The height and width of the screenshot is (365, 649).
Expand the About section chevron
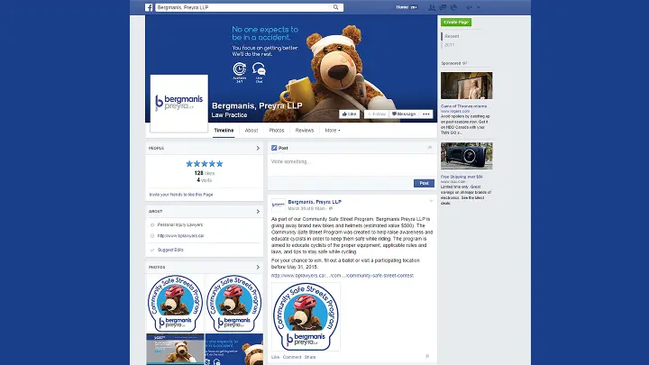point(258,212)
